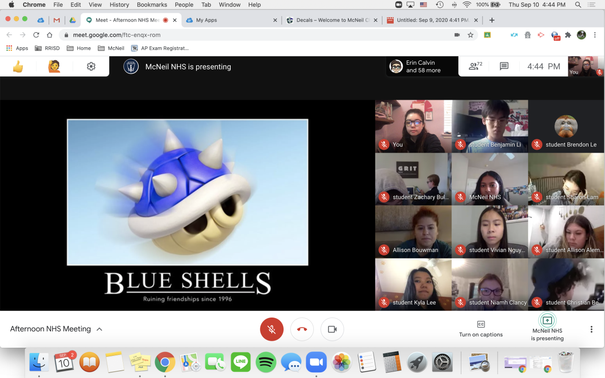Open Stickies from the dock

[140, 362]
